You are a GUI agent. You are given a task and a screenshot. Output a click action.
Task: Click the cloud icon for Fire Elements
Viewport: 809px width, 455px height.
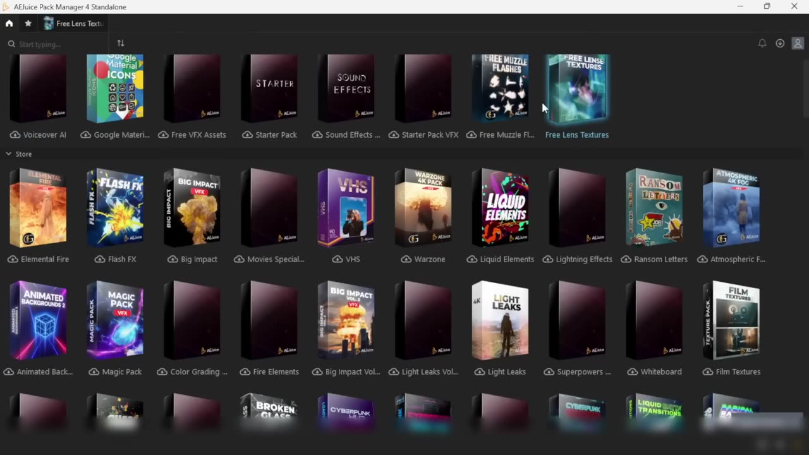[245, 372]
